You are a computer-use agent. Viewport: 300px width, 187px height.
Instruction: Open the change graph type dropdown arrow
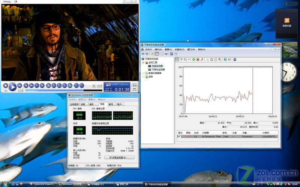pyautogui.click(x=189, y=59)
